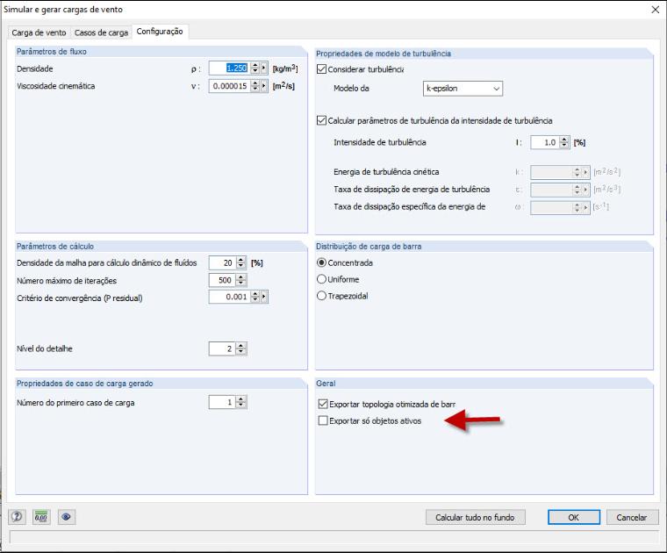Click the eye view icon button

[66, 517]
